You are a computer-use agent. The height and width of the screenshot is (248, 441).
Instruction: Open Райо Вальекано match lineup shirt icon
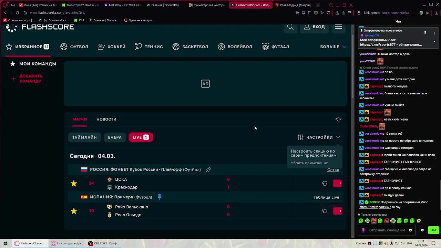coord(325,211)
